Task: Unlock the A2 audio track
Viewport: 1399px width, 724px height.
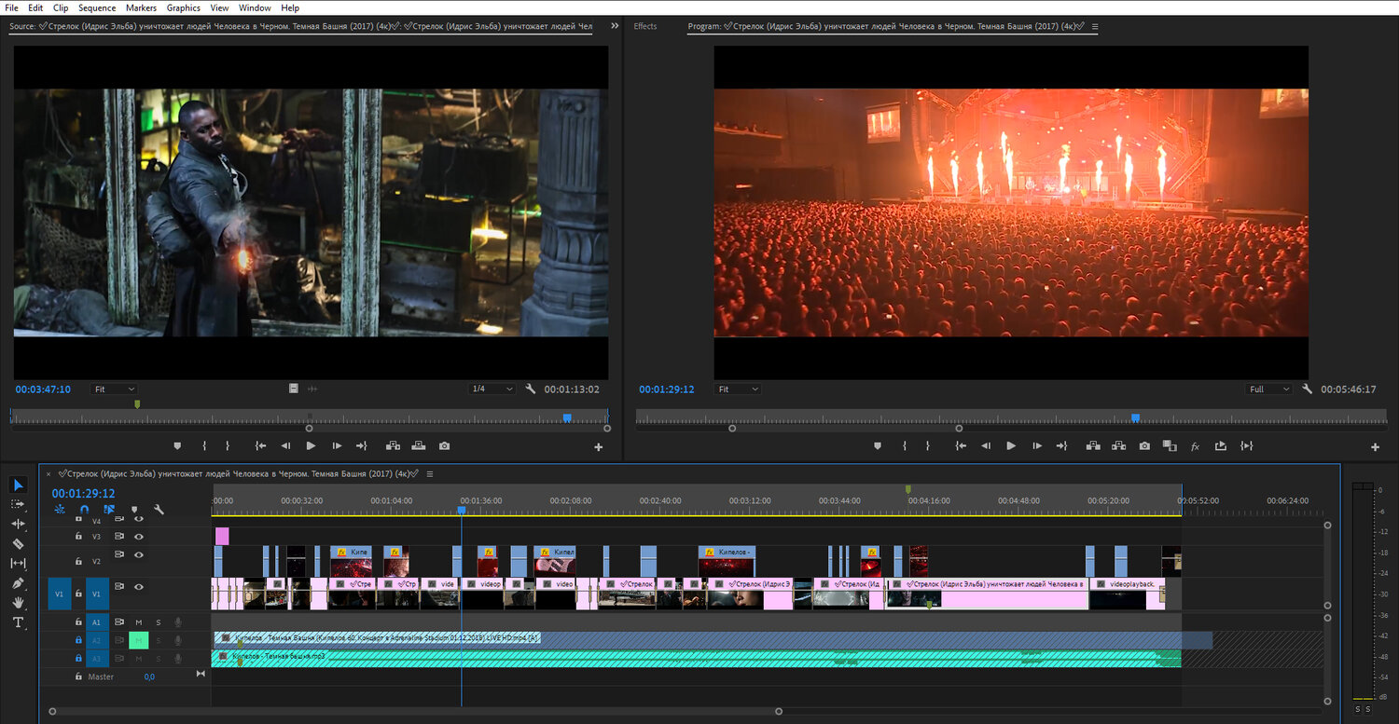Action: point(78,640)
